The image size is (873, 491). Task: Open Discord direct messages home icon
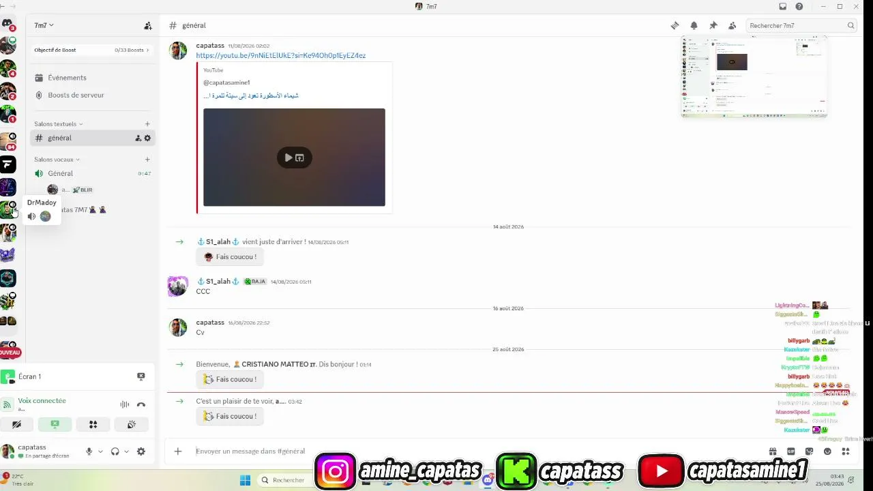tap(8, 24)
